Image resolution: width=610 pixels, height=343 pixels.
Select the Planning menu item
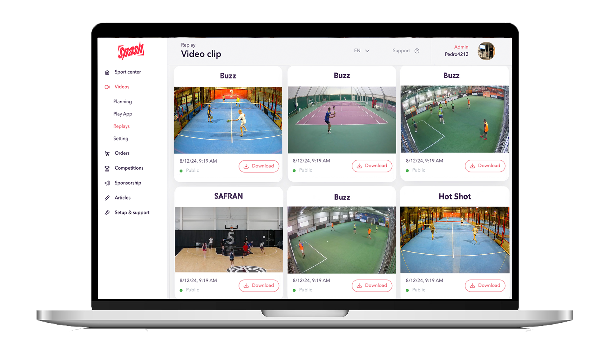click(123, 101)
